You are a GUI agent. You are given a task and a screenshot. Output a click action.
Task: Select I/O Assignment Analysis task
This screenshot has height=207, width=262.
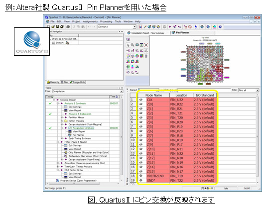[x=81, y=128]
